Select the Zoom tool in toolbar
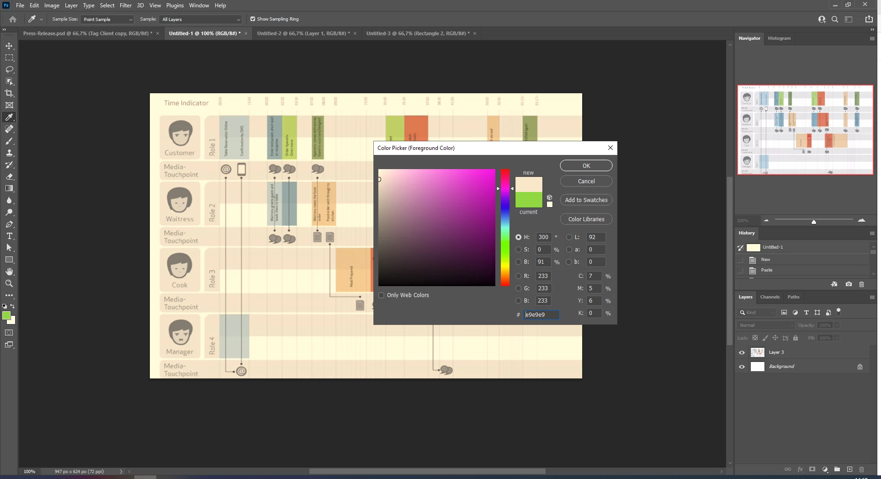The width and height of the screenshot is (881, 479). pos(9,283)
